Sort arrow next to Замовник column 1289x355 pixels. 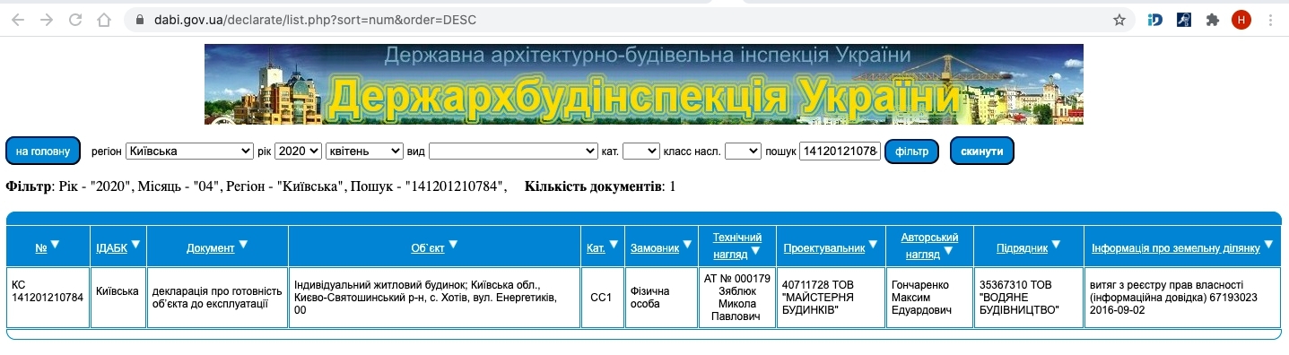(x=687, y=244)
